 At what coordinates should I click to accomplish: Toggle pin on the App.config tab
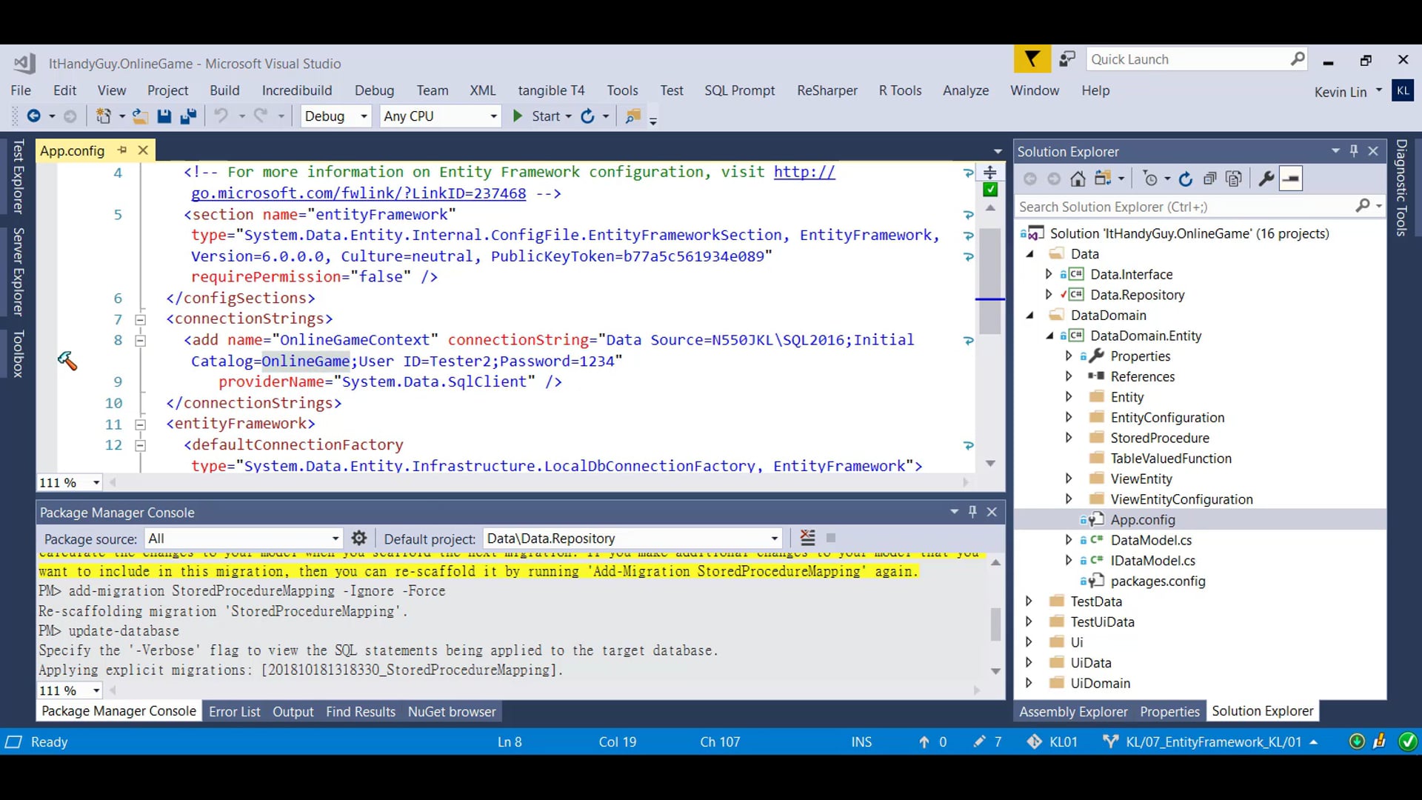coord(122,150)
